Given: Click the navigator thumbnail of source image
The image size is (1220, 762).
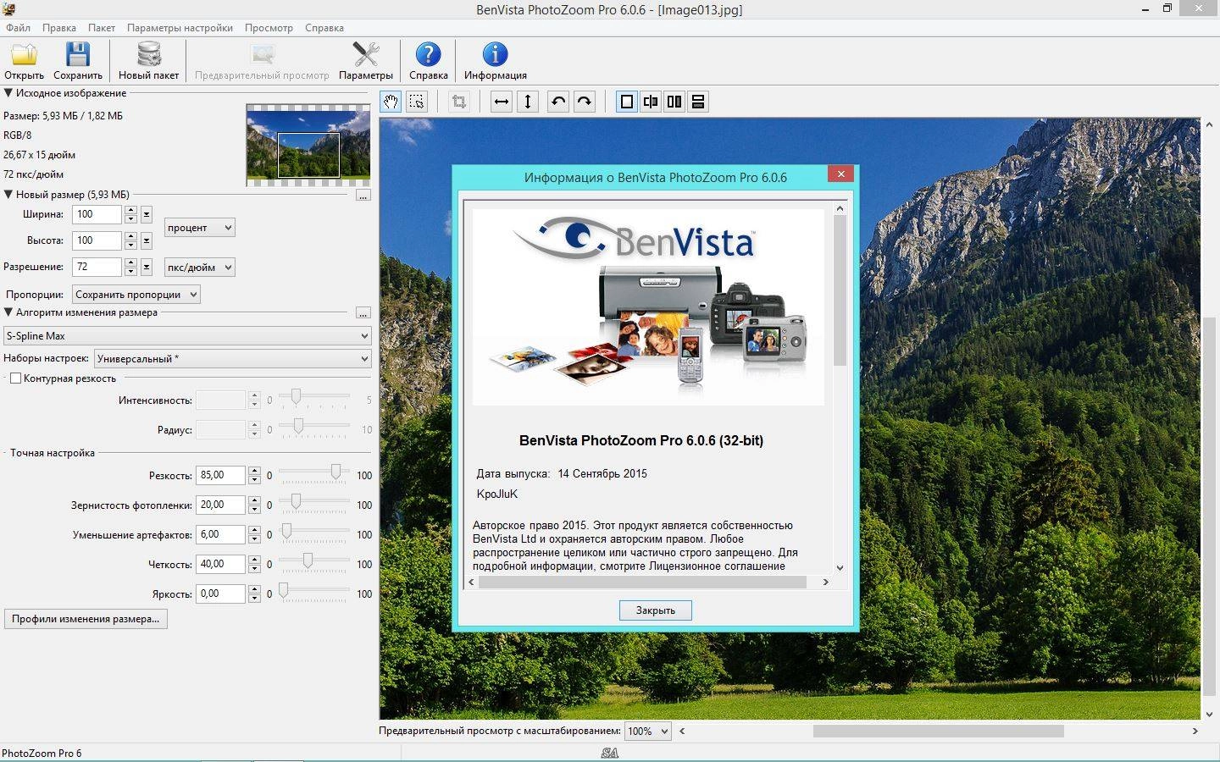Looking at the screenshot, I should 308,145.
